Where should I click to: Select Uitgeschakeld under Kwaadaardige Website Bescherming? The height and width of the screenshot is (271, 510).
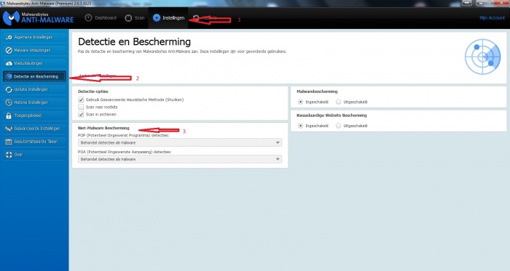coord(338,126)
